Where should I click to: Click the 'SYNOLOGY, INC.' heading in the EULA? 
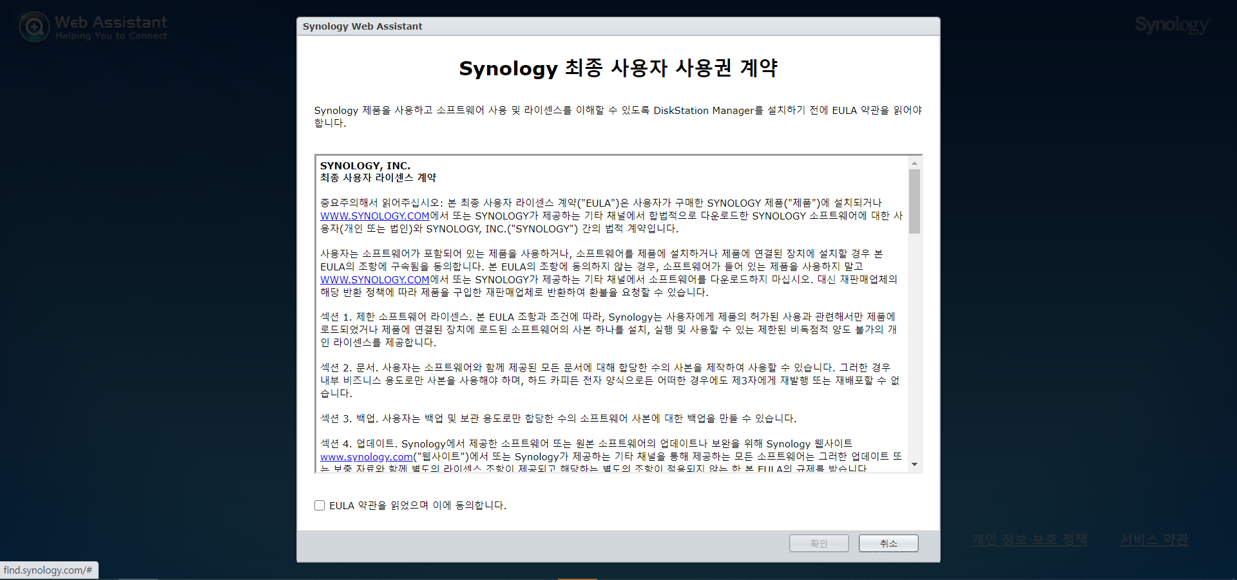(365, 165)
